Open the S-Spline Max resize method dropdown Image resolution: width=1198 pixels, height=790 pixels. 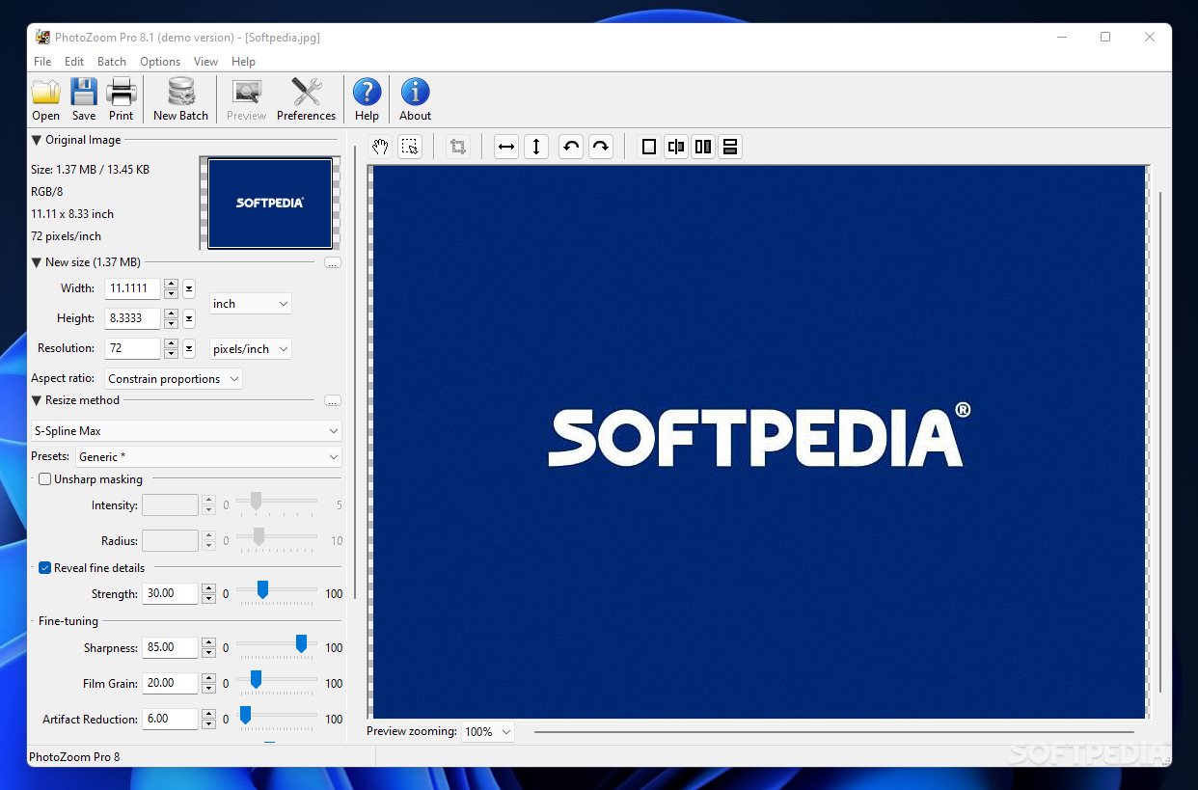[186, 431]
